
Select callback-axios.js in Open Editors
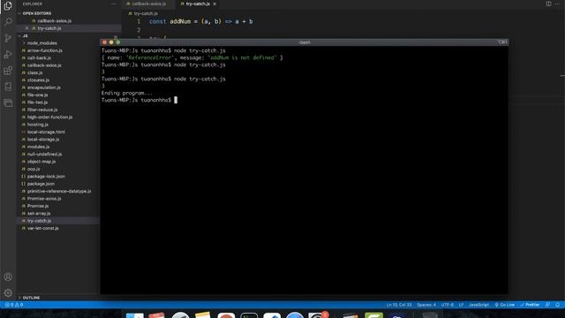click(54, 21)
